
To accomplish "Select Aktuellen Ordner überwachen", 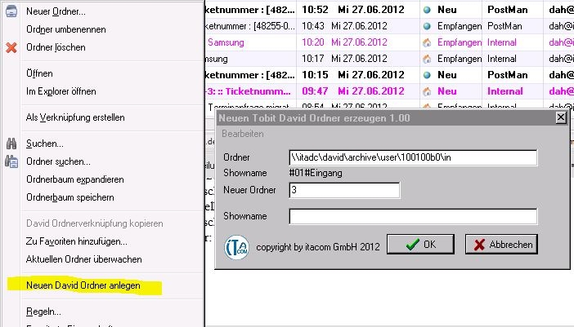I will [84, 259].
